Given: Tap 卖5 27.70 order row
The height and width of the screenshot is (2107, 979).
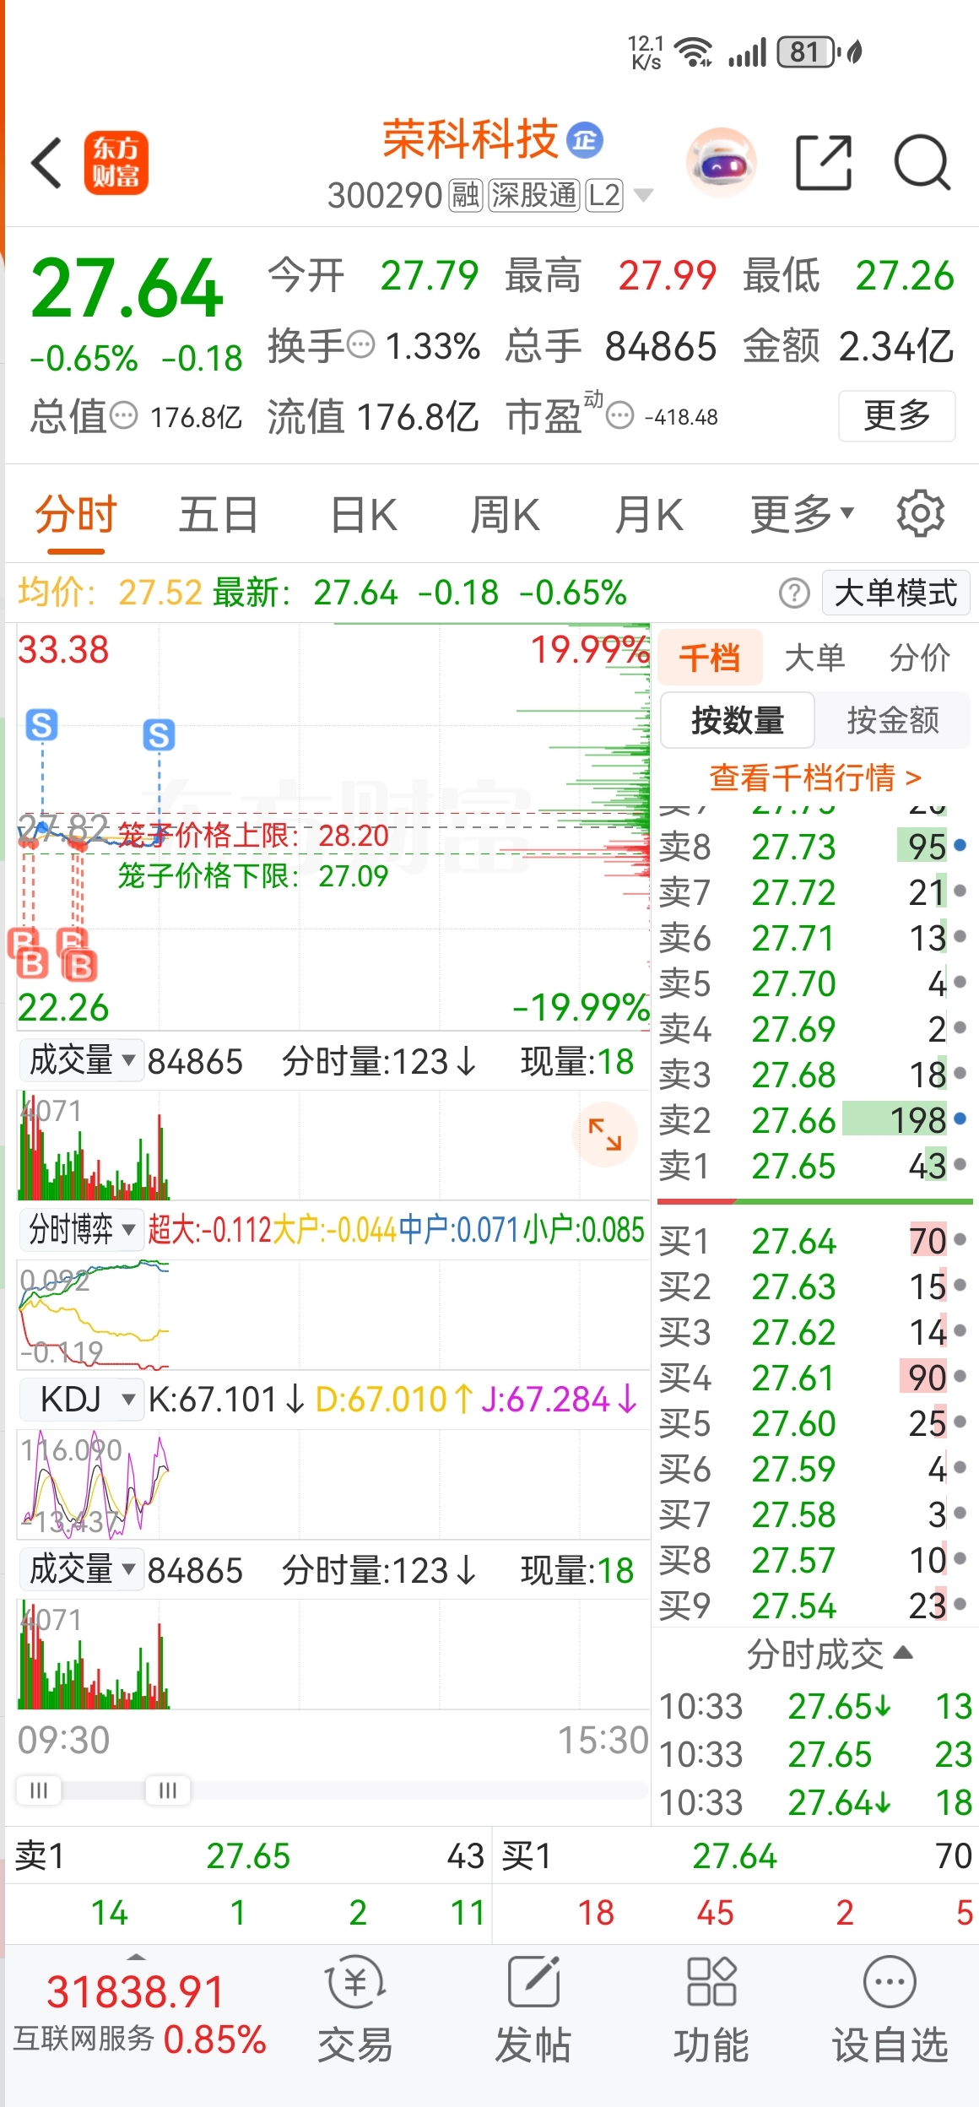Looking at the screenshot, I should tap(815, 983).
